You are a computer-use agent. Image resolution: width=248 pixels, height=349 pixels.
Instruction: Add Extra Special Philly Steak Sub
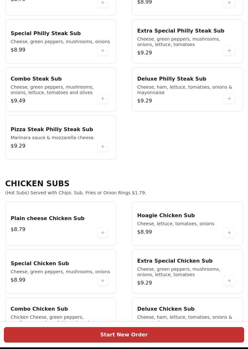click(x=229, y=51)
